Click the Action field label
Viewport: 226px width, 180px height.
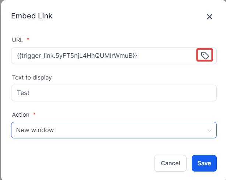tap(20, 114)
